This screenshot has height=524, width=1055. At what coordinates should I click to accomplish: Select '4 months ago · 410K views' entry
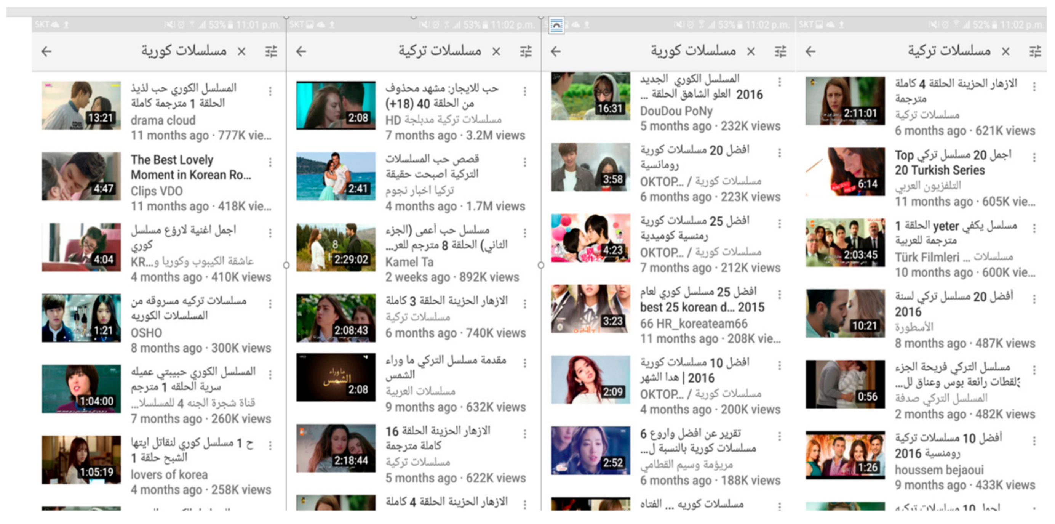click(x=201, y=277)
